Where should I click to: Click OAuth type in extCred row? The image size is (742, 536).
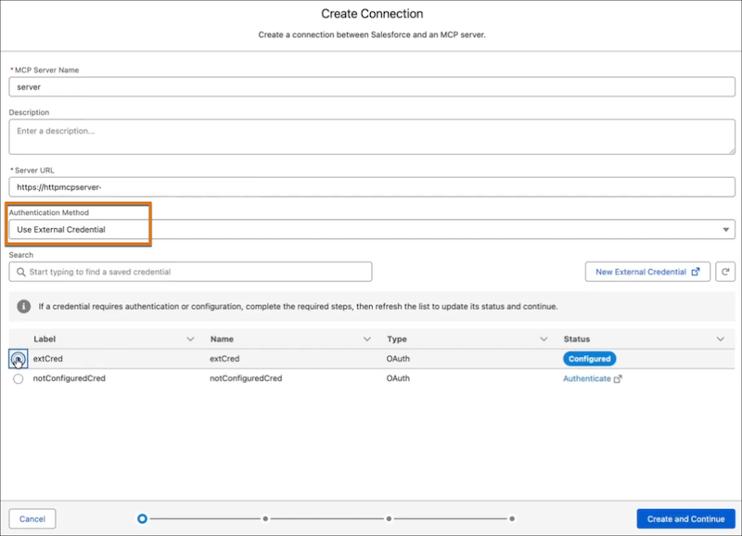(398, 359)
